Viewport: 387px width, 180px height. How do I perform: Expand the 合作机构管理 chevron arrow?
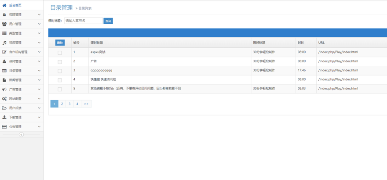pos(39,52)
